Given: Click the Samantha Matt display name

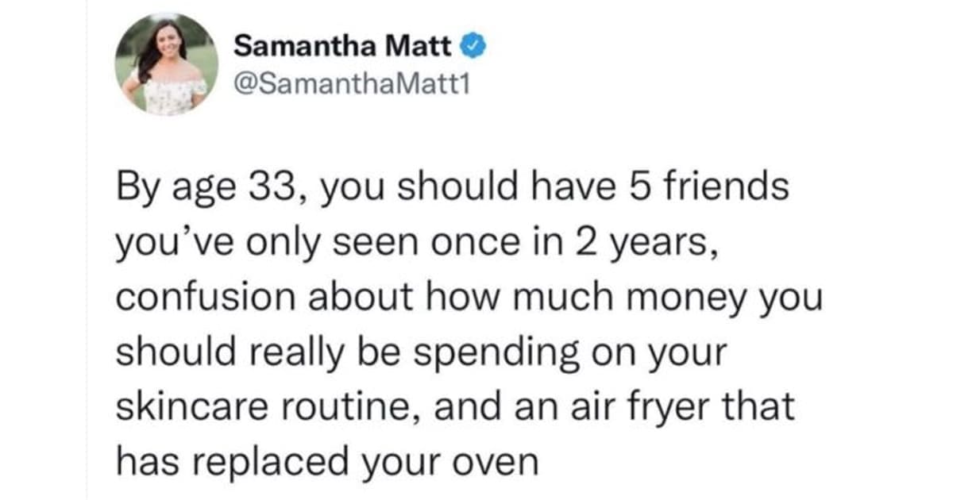Looking at the screenshot, I should 343,47.
